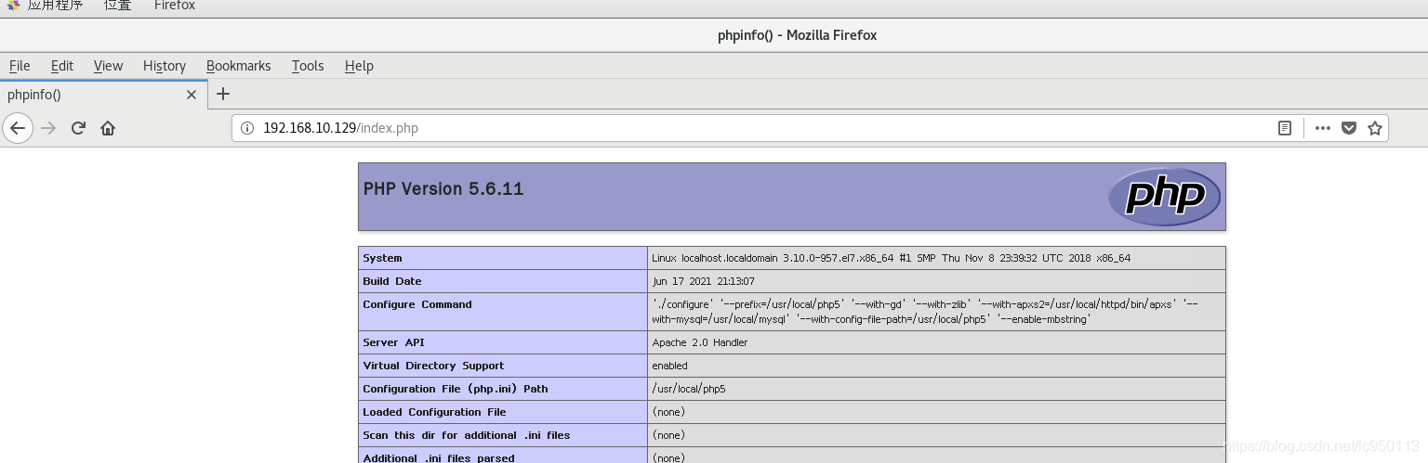Click the './configure' command value text
Image resolution: width=1428 pixels, height=463 pixels.
pyautogui.click(x=926, y=312)
